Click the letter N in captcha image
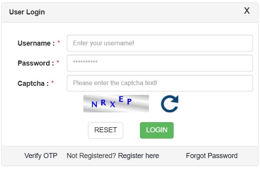Image resolution: width=260 pixels, height=169 pixels. tap(94, 105)
